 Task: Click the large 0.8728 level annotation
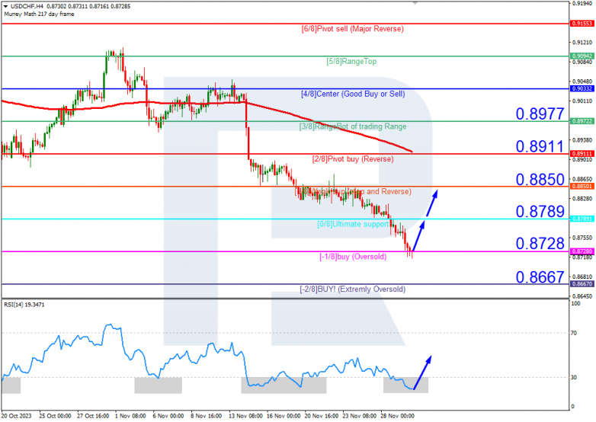(540, 244)
